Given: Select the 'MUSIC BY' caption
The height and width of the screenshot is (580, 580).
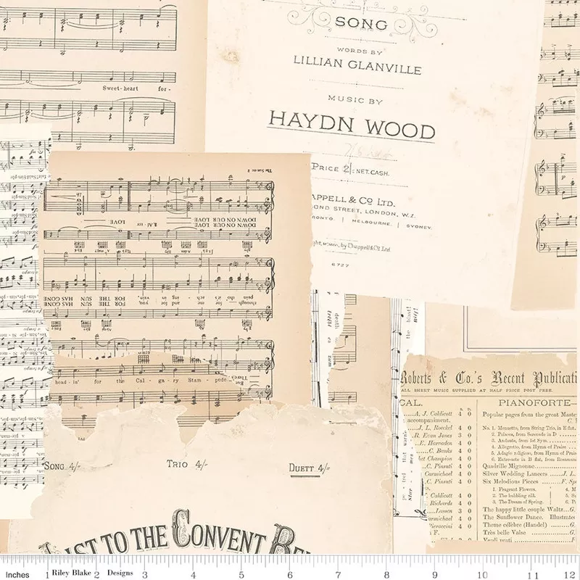Looking at the screenshot, I should click(355, 99).
